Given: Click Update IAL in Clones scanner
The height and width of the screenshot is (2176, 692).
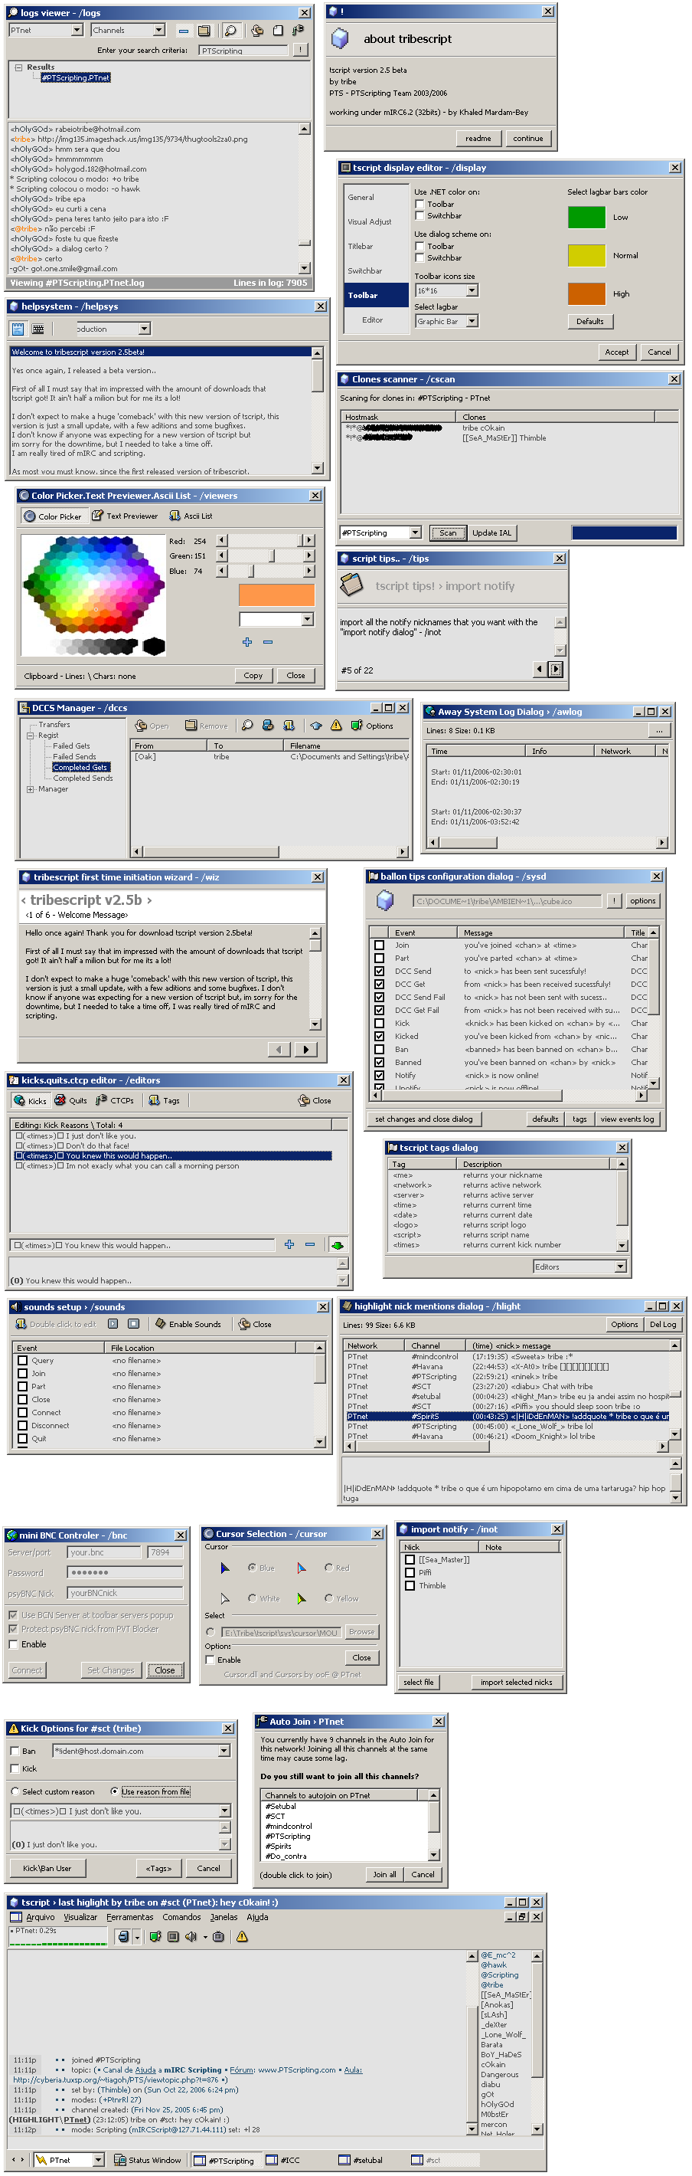Looking at the screenshot, I should (x=492, y=533).
